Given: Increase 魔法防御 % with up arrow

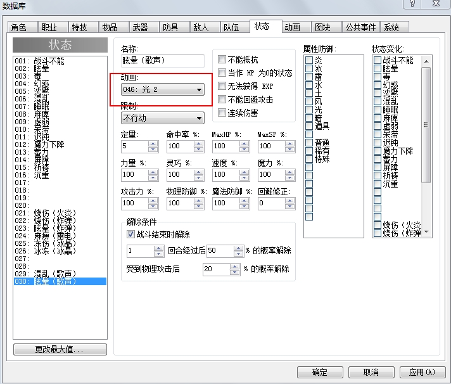Looking at the screenshot, I should 244,200.
